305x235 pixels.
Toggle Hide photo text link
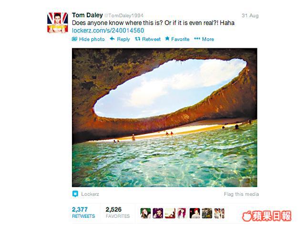coord(92,39)
